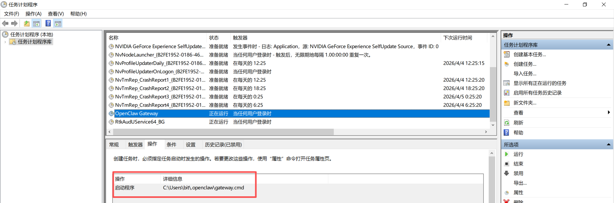Click the Forward arrow toolbar icon

(14, 23)
